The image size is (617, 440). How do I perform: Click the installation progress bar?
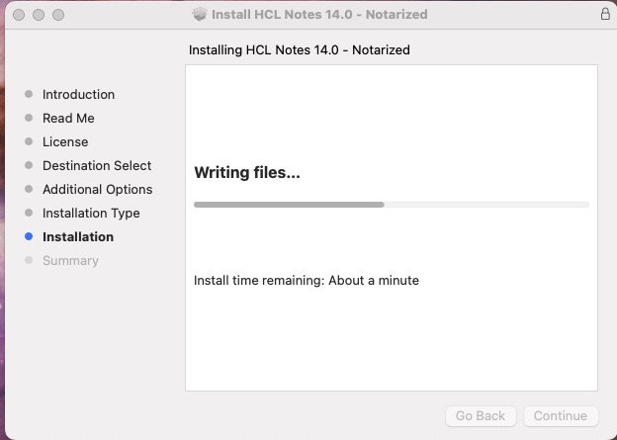pyautogui.click(x=391, y=205)
